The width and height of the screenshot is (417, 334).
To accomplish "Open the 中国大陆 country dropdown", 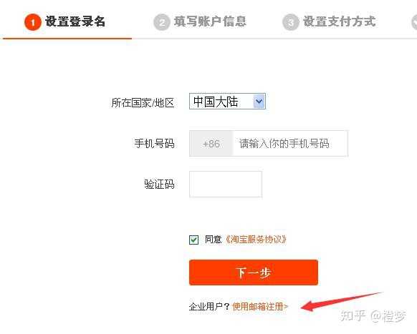I will [227, 101].
